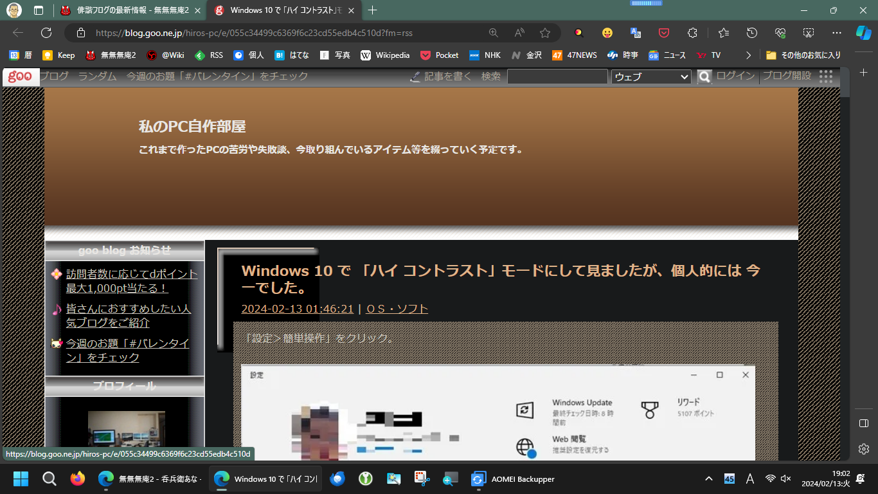The image size is (878, 494).
Task: Open the Keep bookmark
Action: 58,55
